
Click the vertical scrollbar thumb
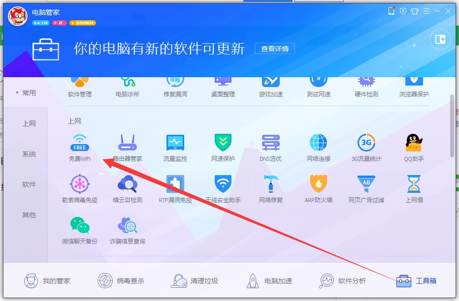click(x=452, y=126)
